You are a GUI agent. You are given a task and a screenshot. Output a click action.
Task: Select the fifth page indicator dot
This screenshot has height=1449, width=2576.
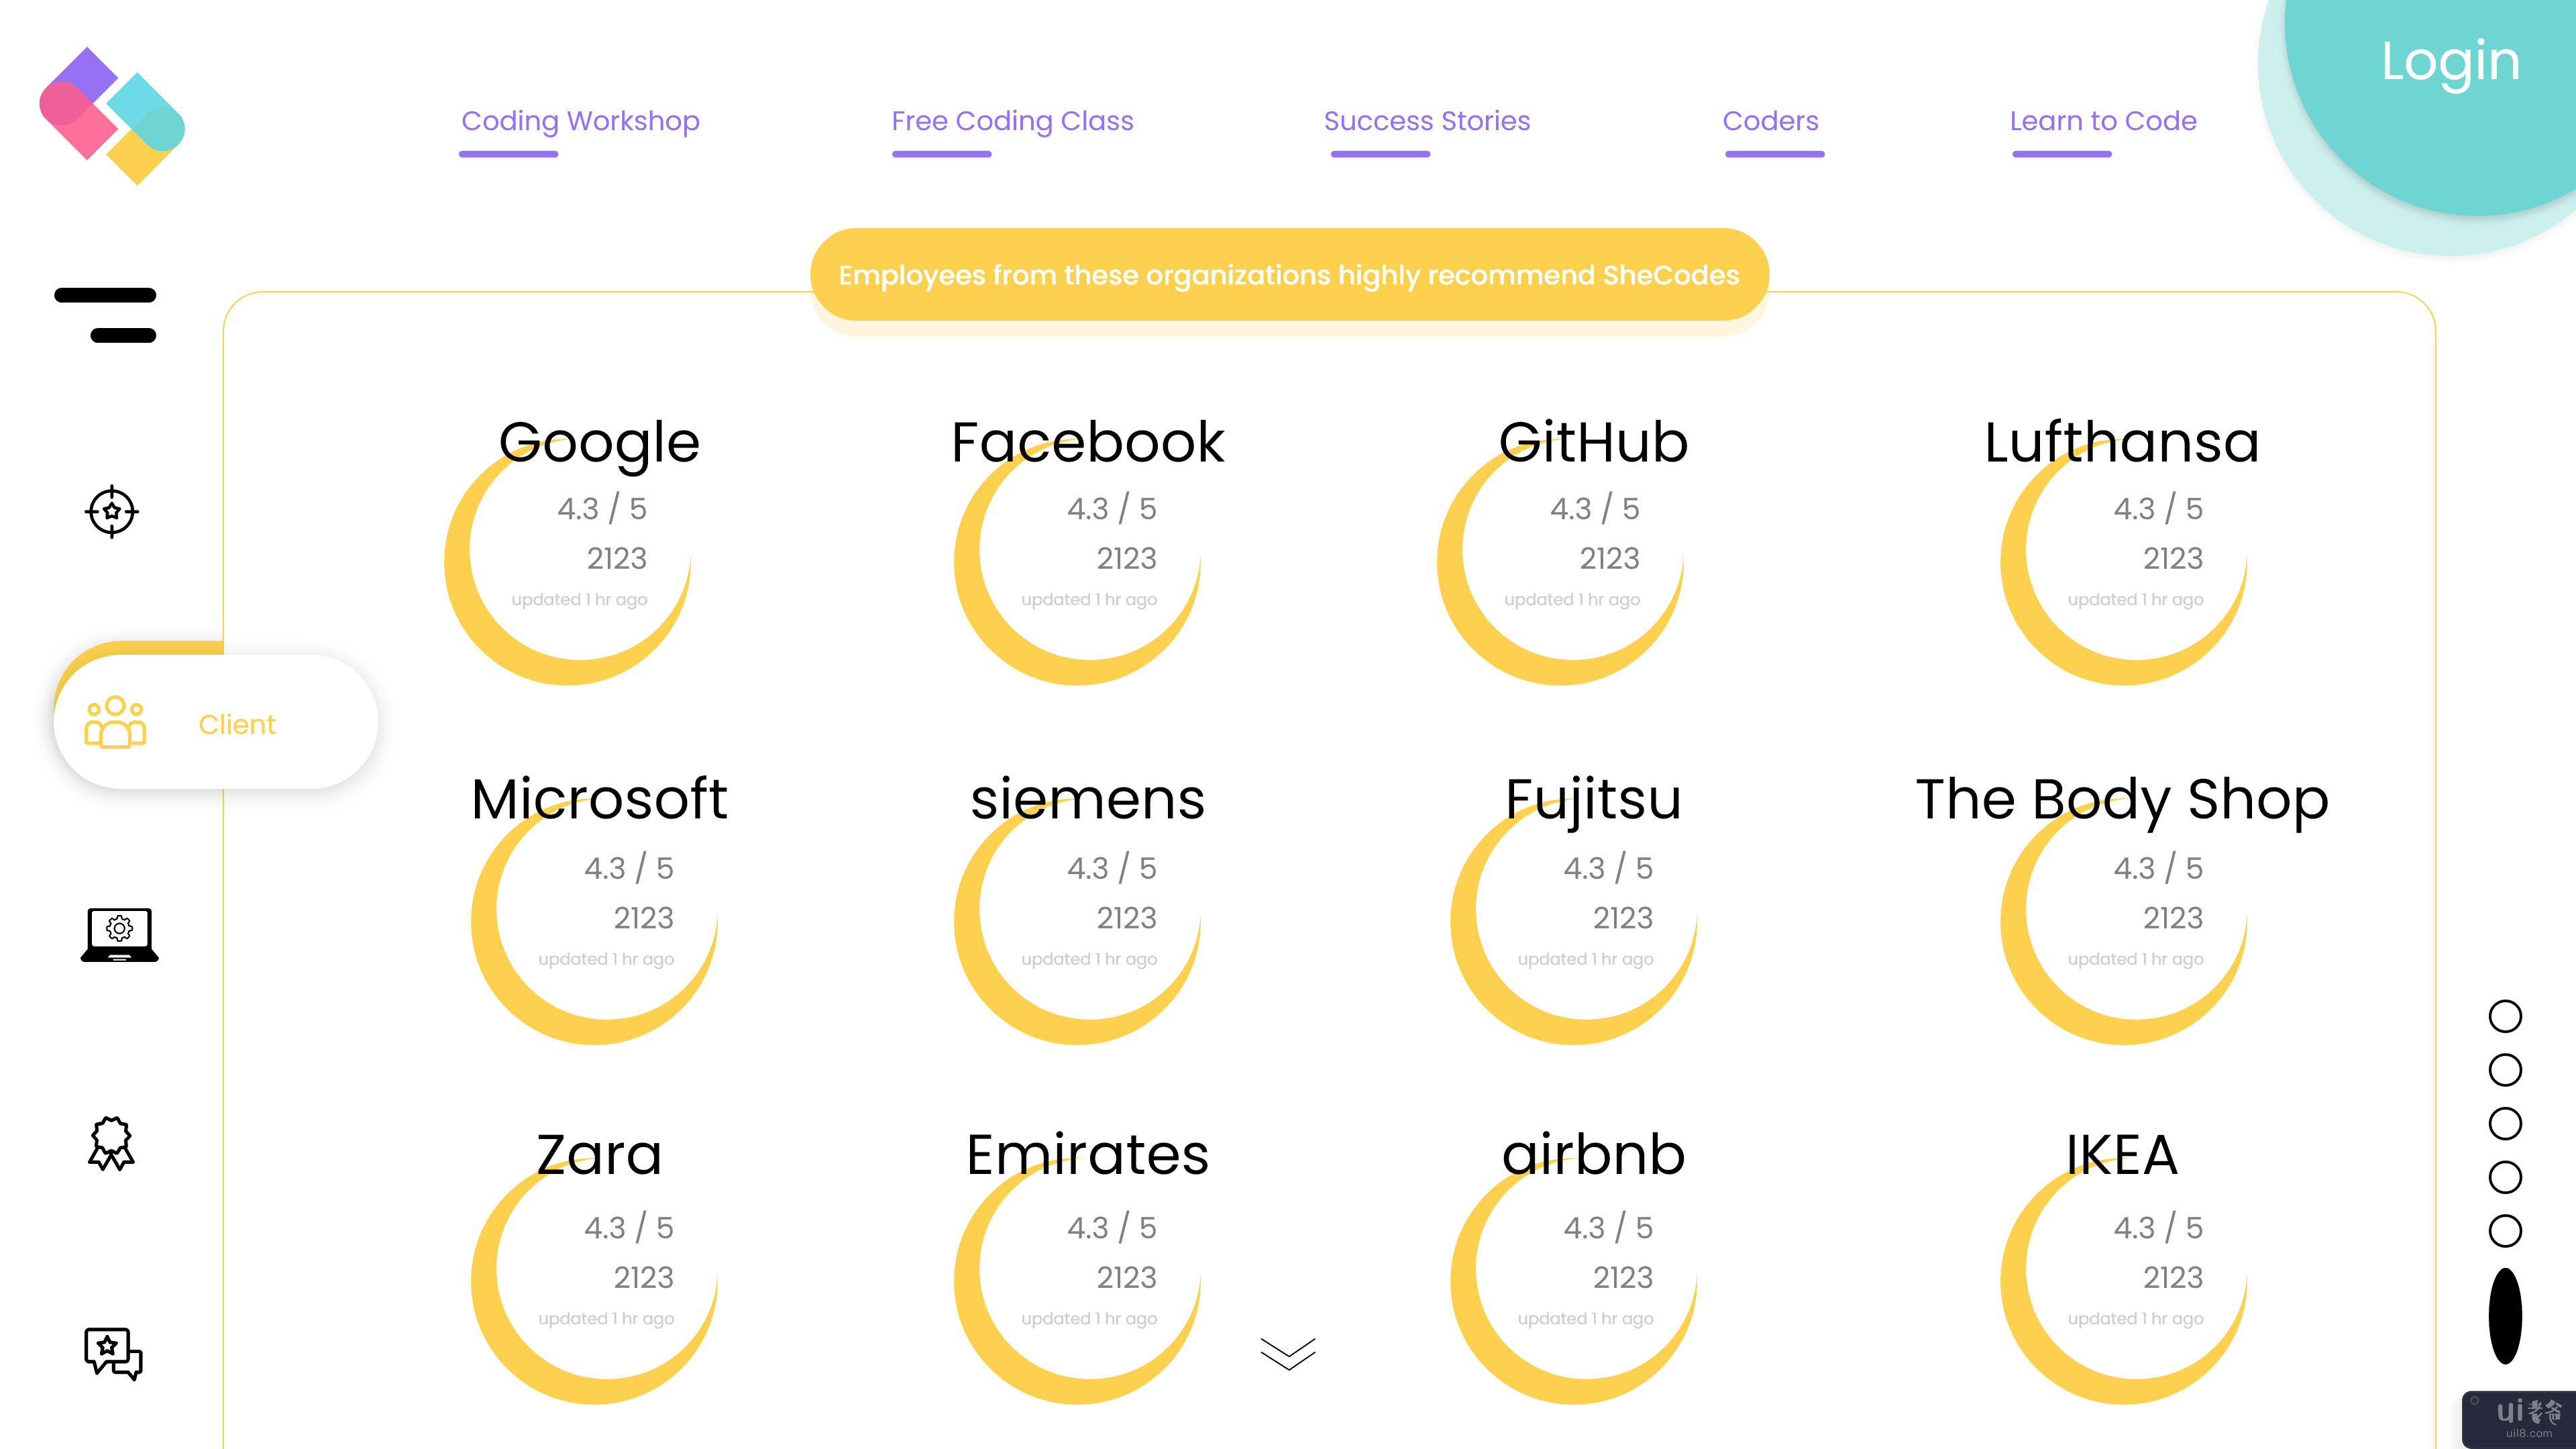(x=2504, y=1230)
